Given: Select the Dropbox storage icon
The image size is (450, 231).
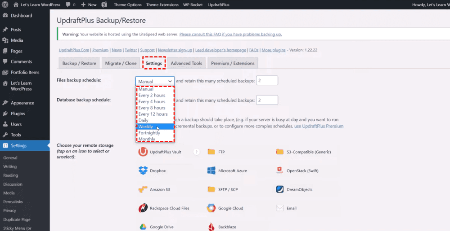Looking at the screenshot, I should (143, 171).
